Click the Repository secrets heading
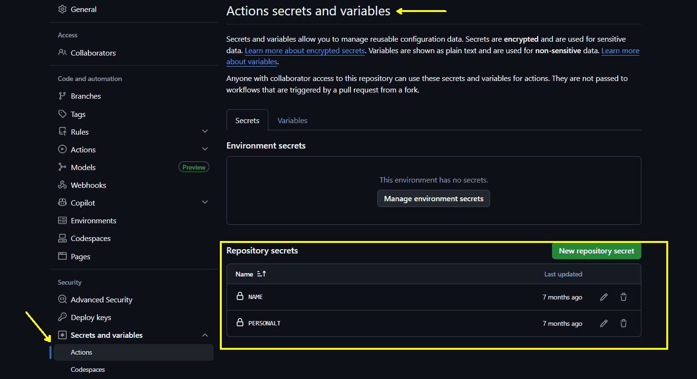The width and height of the screenshot is (697, 379). (x=262, y=251)
